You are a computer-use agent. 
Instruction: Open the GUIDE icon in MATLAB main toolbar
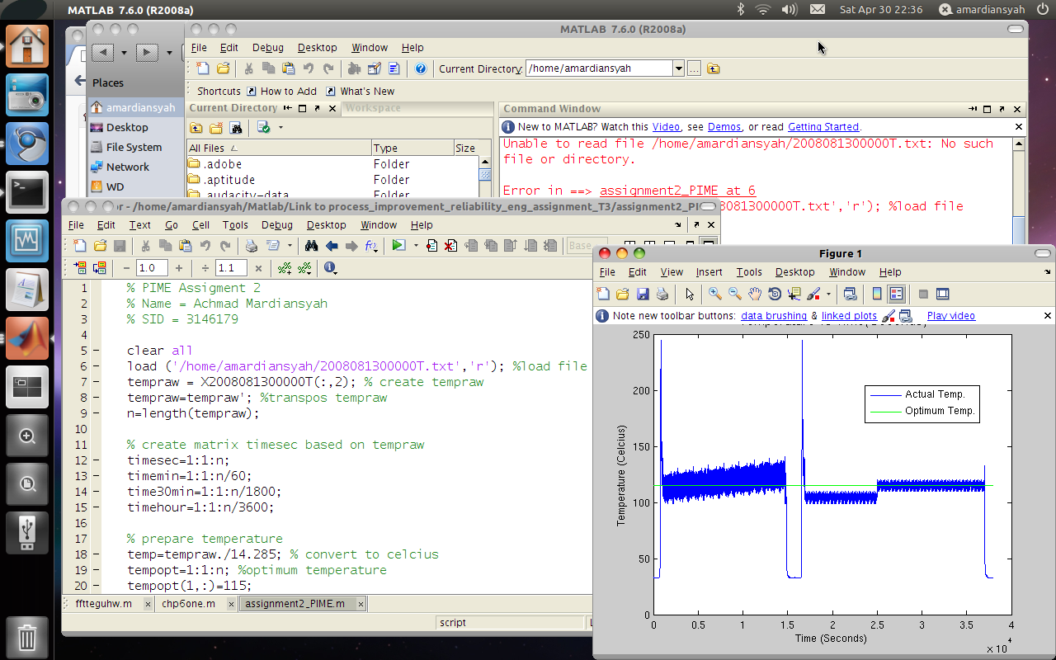pos(375,68)
